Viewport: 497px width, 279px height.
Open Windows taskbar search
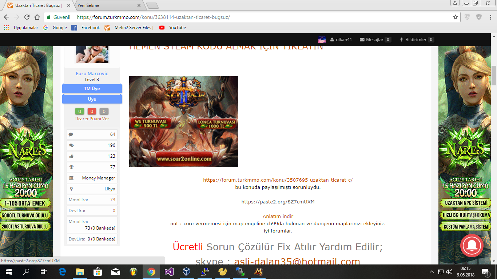pyautogui.click(x=26, y=271)
